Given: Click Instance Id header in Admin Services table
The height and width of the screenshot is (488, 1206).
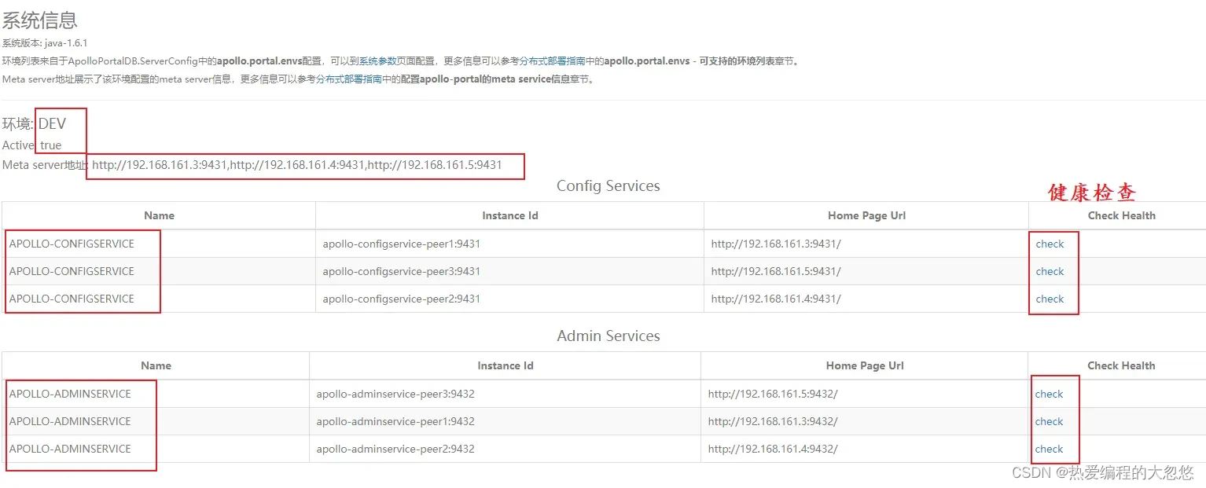Looking at the screenshot, I should [x=505, y=365].
